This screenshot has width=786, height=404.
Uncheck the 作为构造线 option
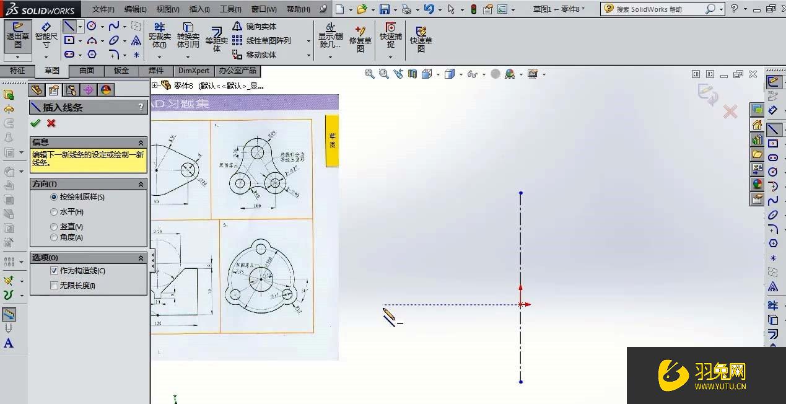(x=55, y=271)
